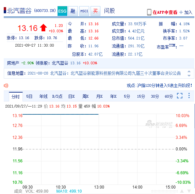195x194 pixels.
Task: Click the MSCI badge
Action: (x=84, y=11)
